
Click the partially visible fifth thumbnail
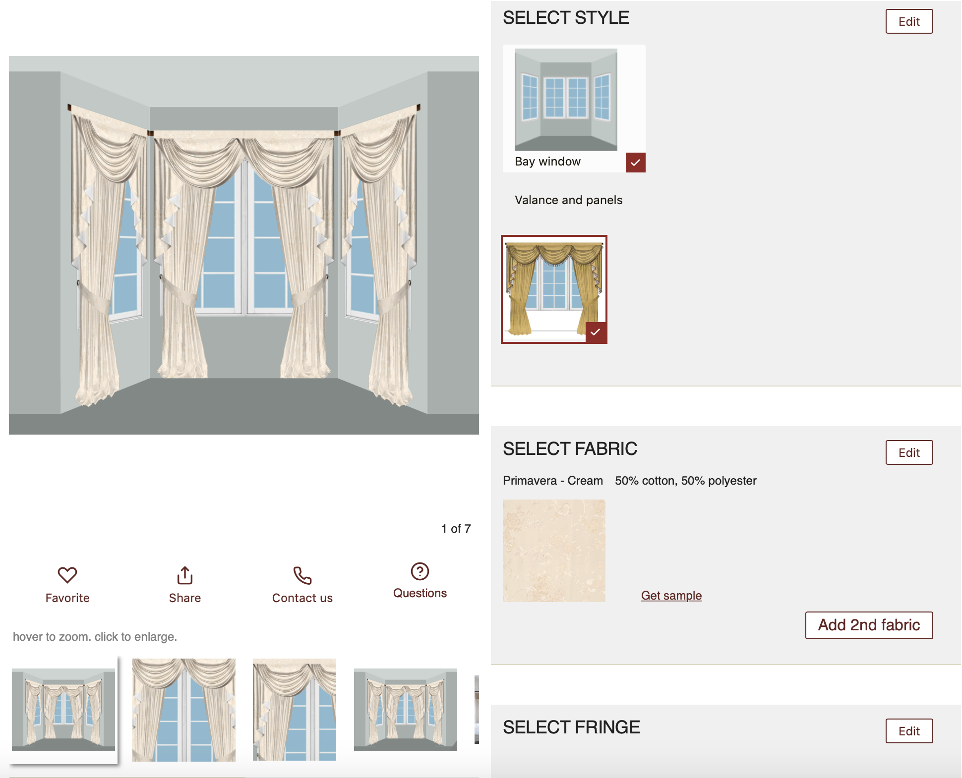(477, 710)
